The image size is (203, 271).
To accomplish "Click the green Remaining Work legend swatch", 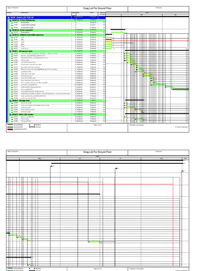I will (x=10, y=127).
